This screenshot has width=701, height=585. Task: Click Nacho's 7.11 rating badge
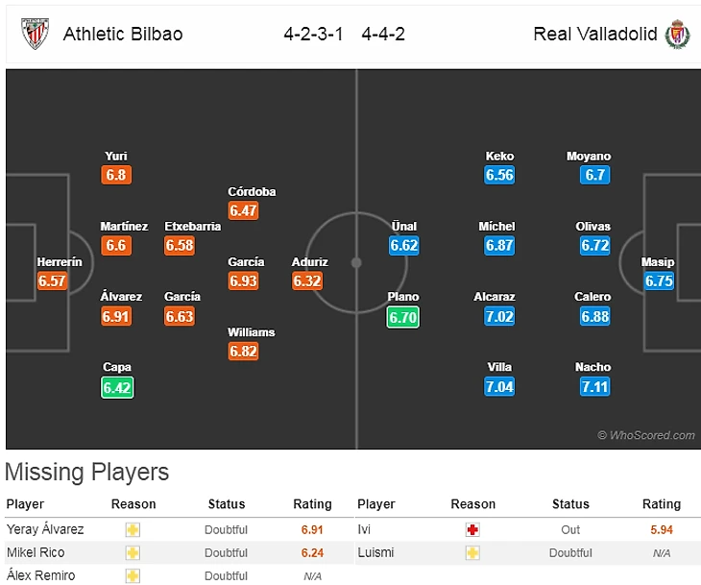point(594,387)
